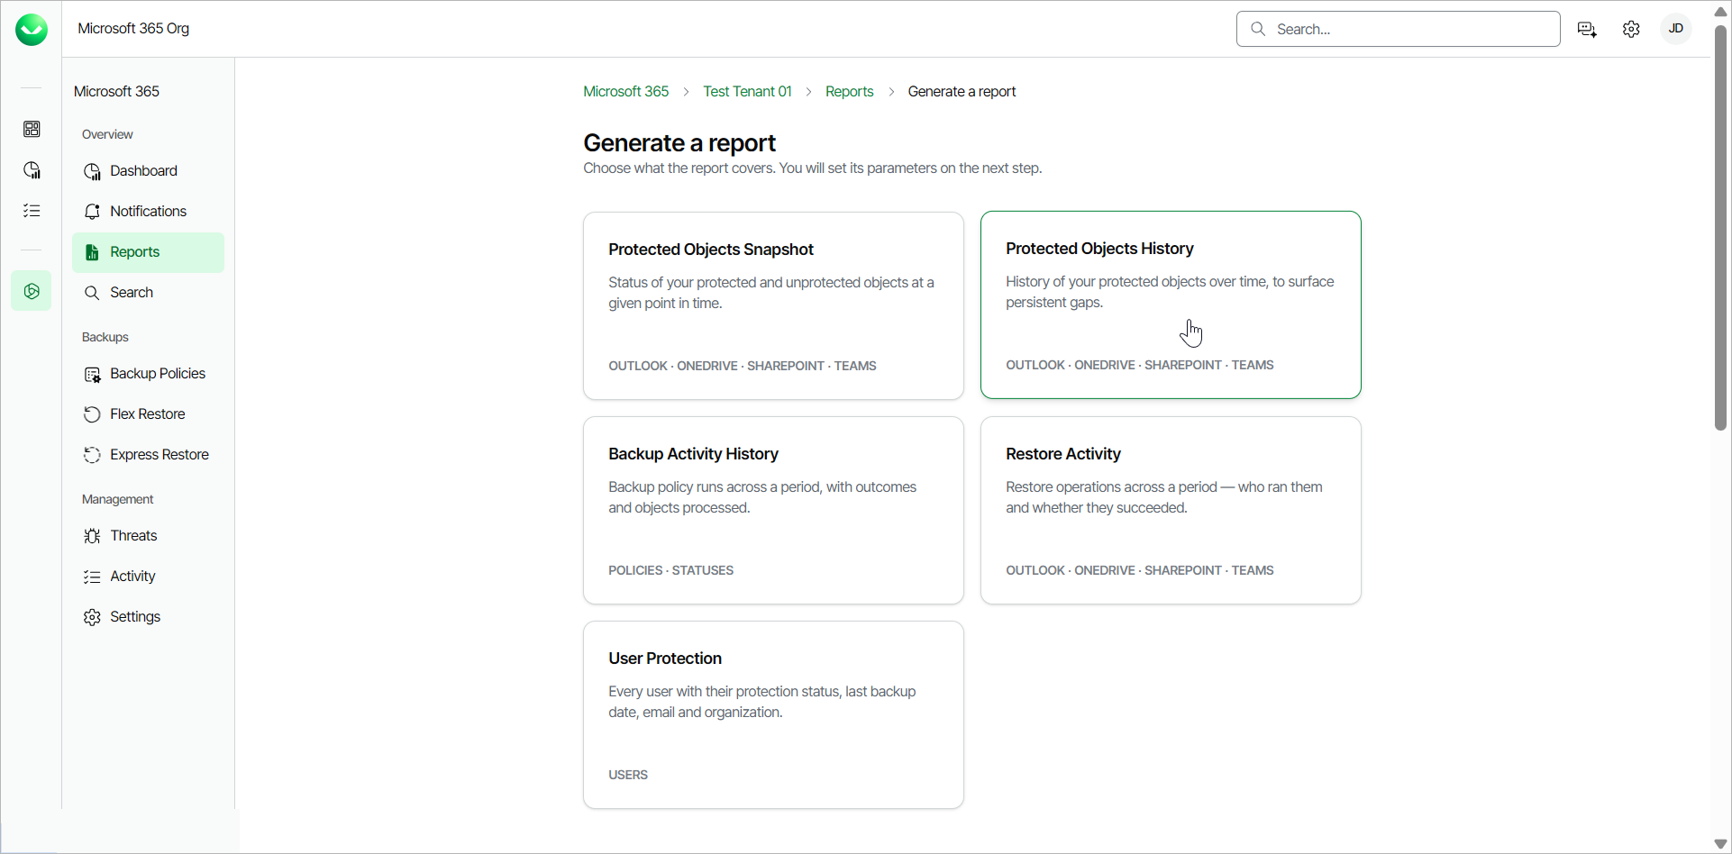Click the vertical page scrollbar thumb
1732x854 pixels.
tap(1720, 228)
